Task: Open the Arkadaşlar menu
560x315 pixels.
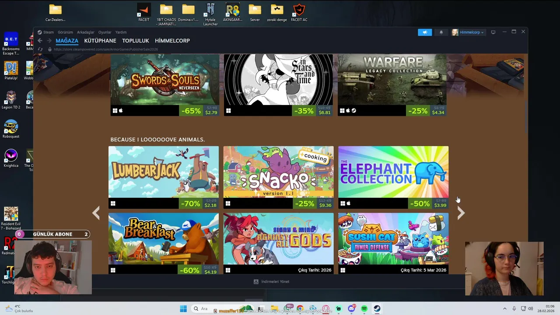Action: coord(86,32)
